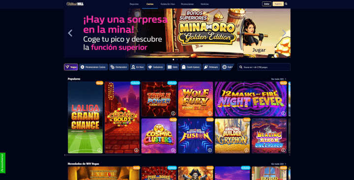Click the Novedades de WH Vegas heading
The image size is (354, 180).
coord(83,164)
